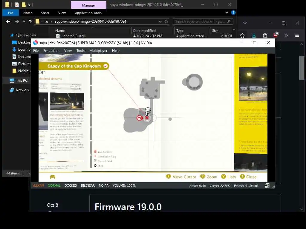Click the suyu logo icon in title bar
This screenshot has height=229, width=306.
click(x=36, y=43)
